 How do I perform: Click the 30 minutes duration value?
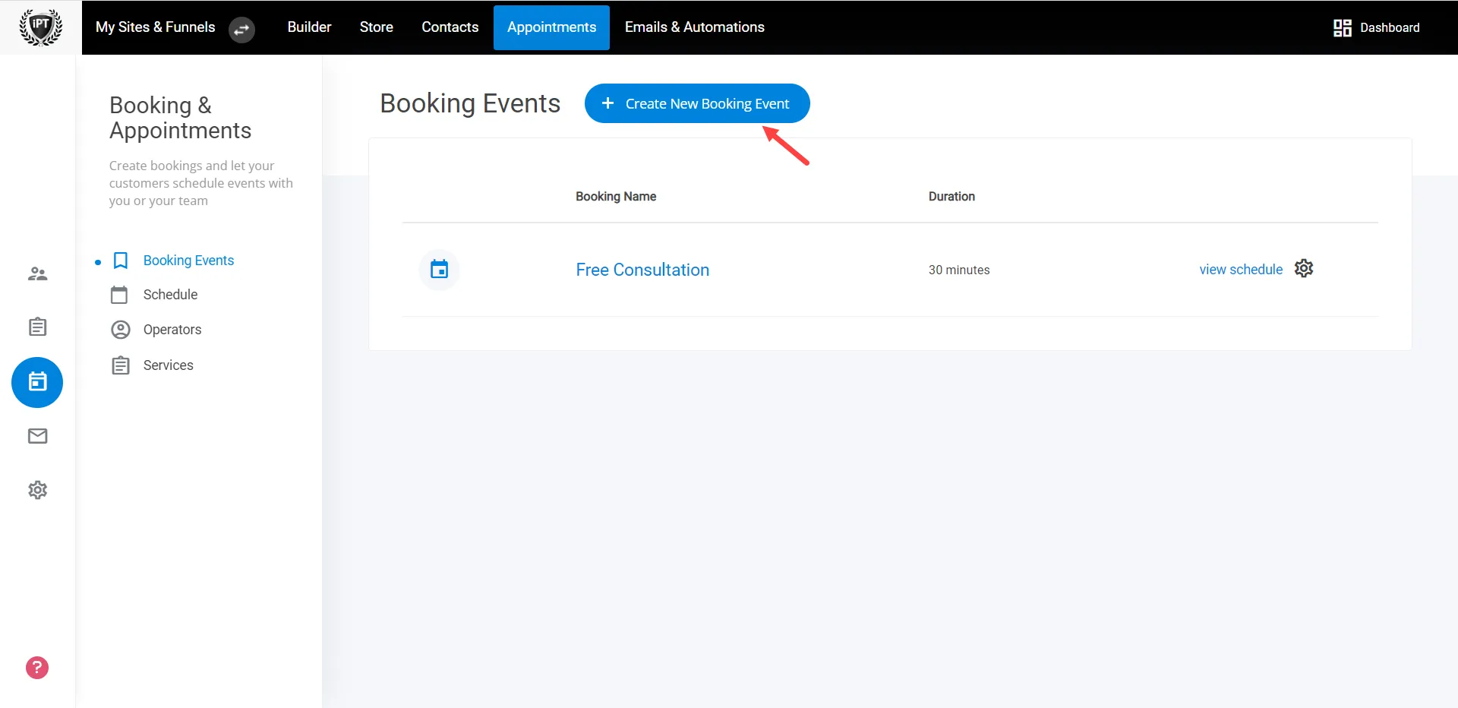tap(959, 270)
